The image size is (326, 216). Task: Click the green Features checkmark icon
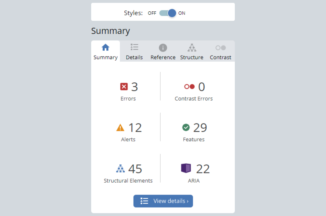[186, 127]
